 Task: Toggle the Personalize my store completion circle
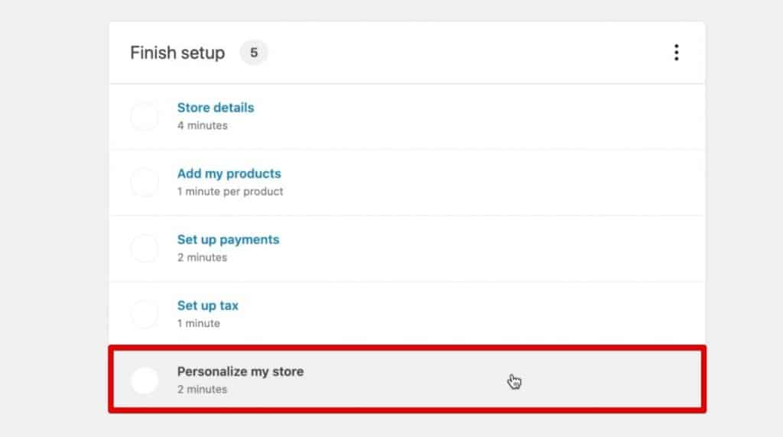pyautogui.click(x=145, y=380)
